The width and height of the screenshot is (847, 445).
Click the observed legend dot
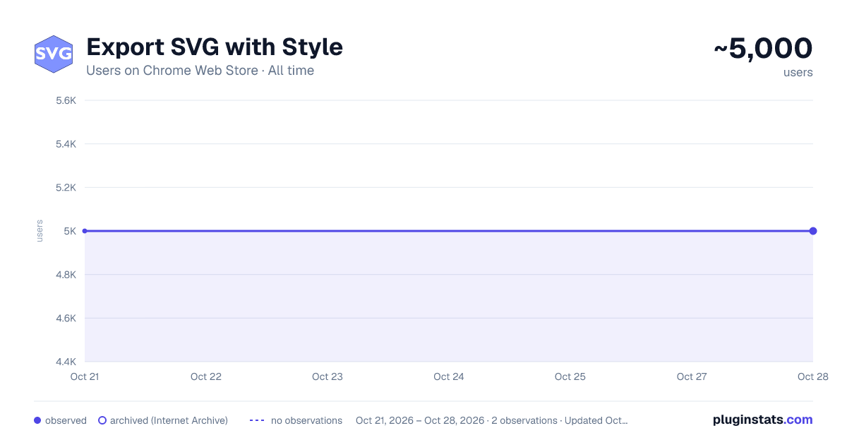click(x=37, y=420)
